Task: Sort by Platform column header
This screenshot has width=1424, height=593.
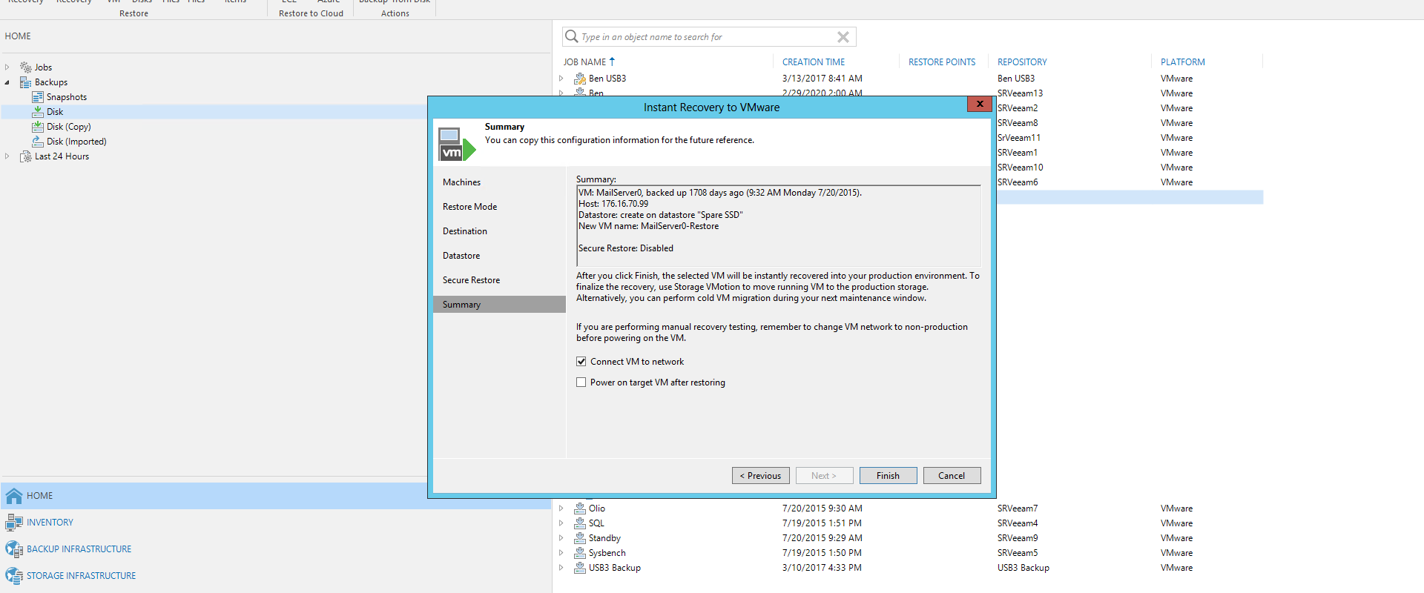Action: 1183,62
